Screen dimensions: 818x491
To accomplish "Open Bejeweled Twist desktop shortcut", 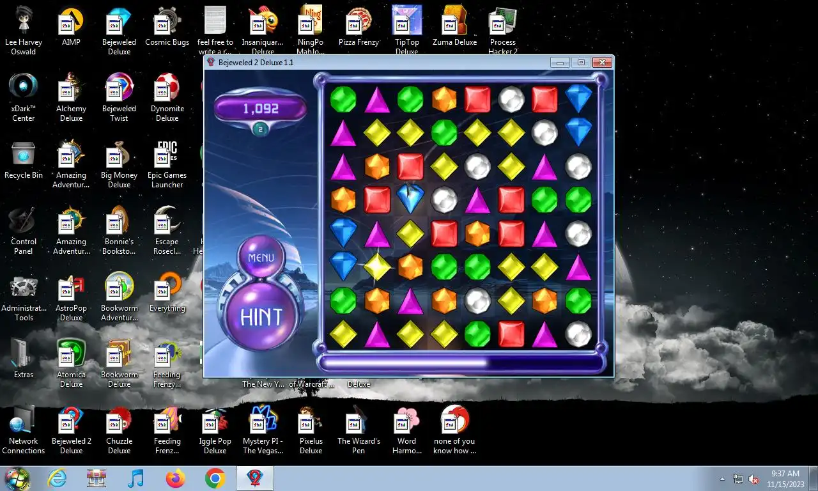I will (x=119, y=97).
